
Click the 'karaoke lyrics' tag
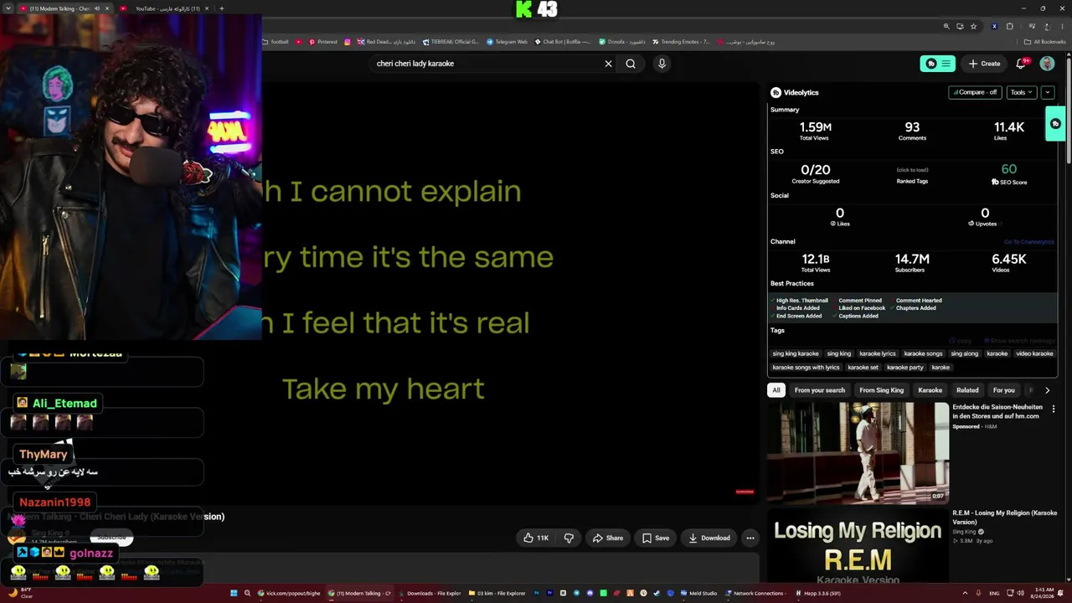pyautogui.click(x=878, y=353)
